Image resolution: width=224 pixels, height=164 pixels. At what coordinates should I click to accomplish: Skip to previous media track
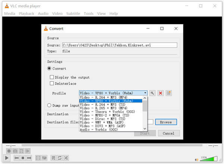[x=16, y=158]
